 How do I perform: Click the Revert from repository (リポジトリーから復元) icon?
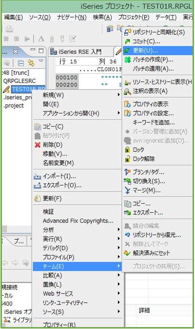tap(127, 235)
